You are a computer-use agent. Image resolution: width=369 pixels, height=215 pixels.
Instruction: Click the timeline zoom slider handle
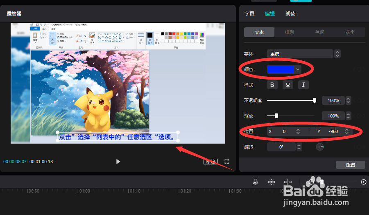pos(322,182)
